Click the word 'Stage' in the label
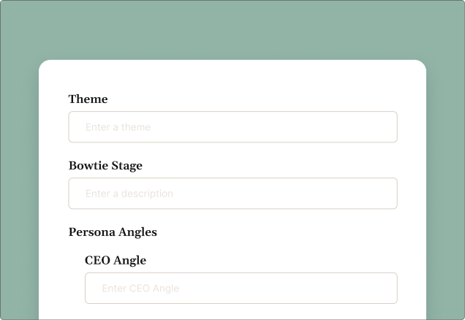The image size is (465, 320). tap(126, 166)
